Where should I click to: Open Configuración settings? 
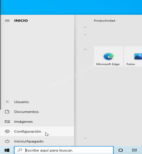point(37,132)
